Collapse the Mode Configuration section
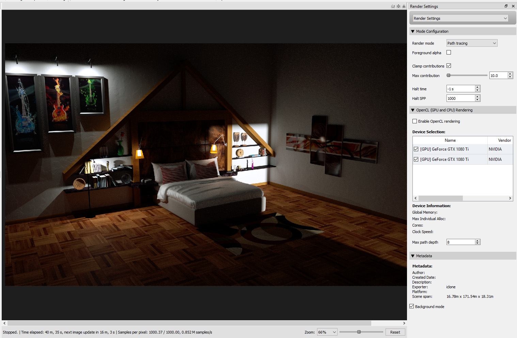The height and width of the screenshot is (338, 517). [x=413, y=31]
